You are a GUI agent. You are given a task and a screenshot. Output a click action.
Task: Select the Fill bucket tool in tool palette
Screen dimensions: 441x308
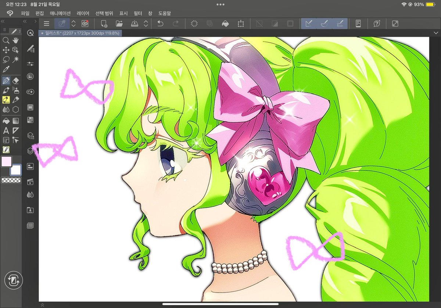pyautogui.click(x=6, y=121)
